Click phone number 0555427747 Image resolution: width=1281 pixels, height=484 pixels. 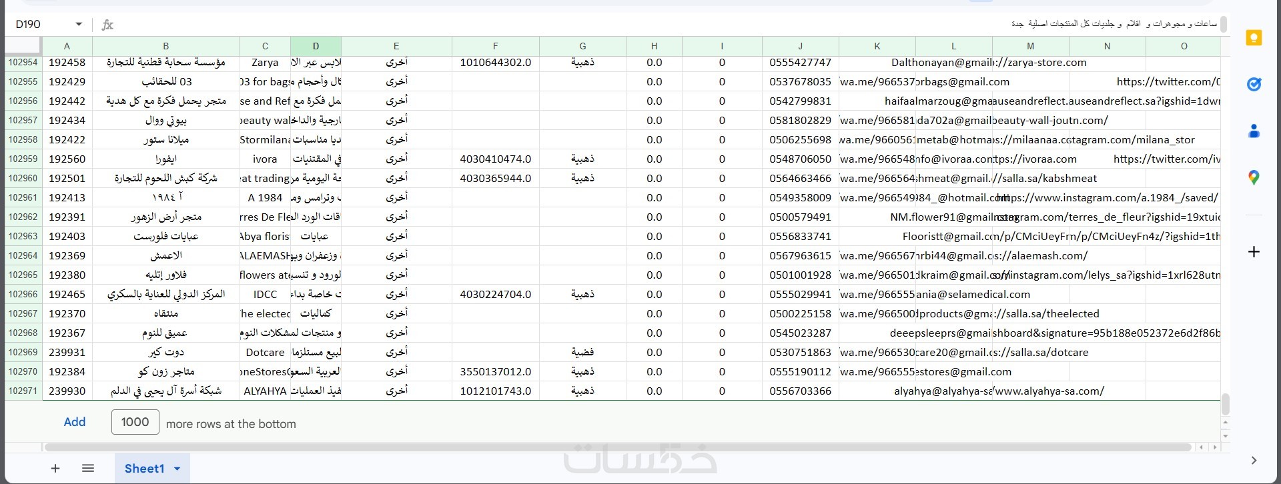click(801, 63)
